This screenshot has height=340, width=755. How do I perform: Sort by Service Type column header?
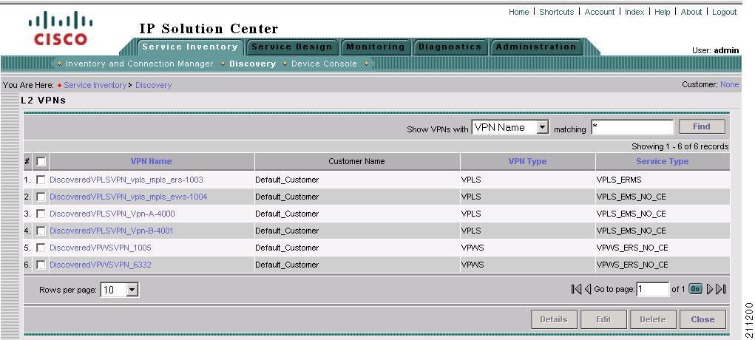tap(662, 161)
